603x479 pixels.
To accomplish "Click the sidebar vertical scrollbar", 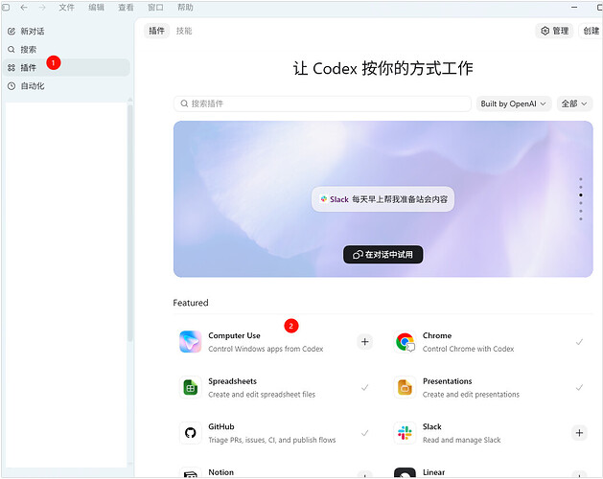I will pos(130,223).
